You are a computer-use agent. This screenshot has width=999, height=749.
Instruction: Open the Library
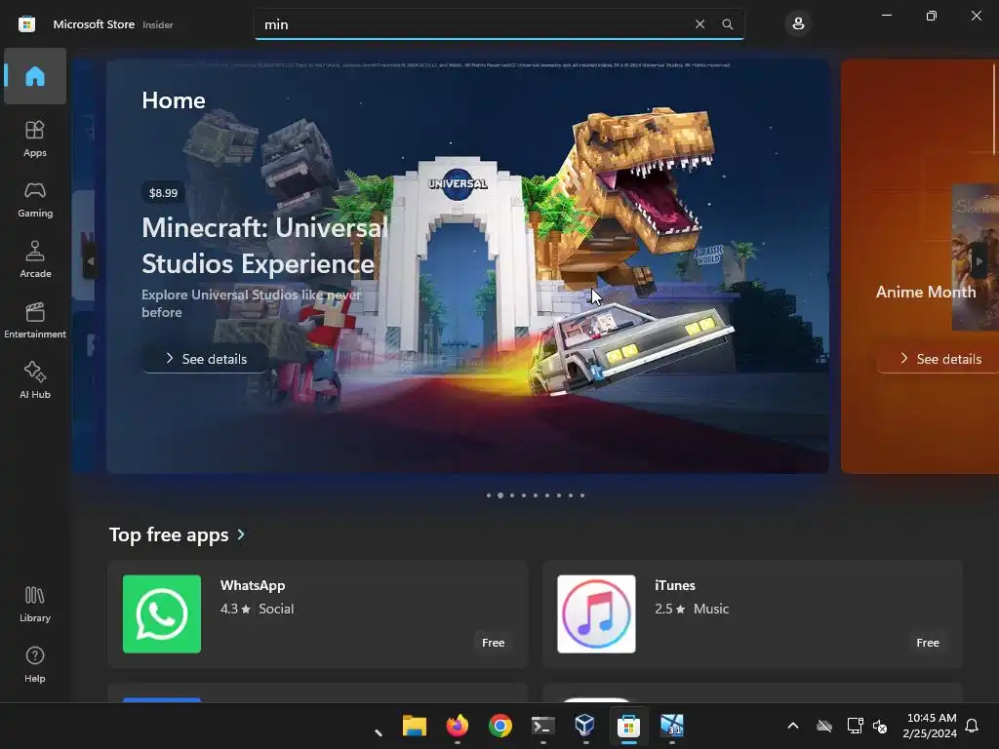tap(35, 604)
